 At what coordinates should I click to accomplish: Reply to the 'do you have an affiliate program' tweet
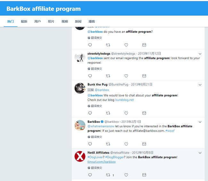click(x=90, y=45)
